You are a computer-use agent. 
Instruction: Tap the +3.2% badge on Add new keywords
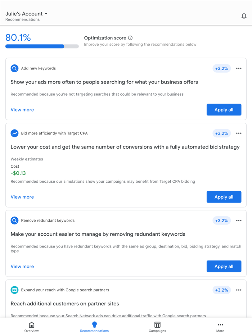[x=221, y=68]
